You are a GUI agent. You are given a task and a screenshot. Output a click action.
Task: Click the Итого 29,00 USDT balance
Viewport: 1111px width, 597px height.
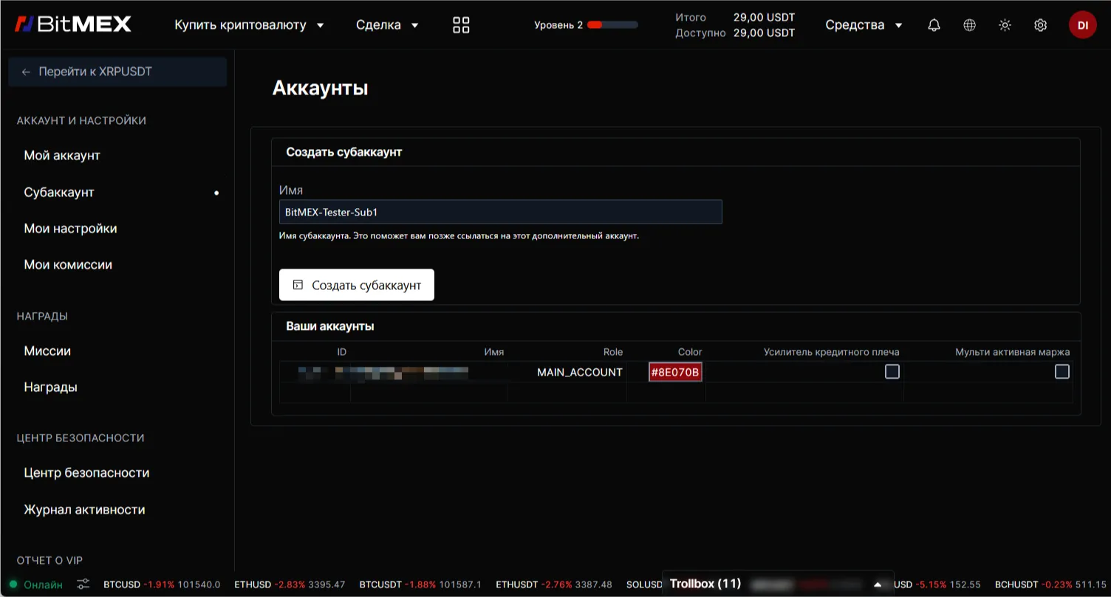(x=735, y=17)
